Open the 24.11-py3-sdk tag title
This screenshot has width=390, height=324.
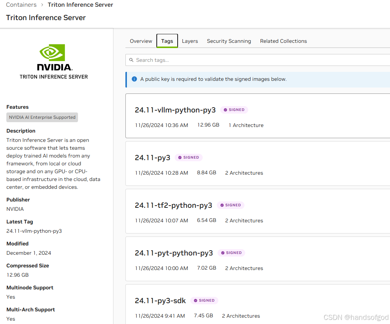tap(160, 301)
